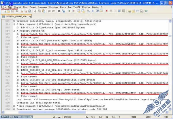Screen dimensions: 173x119
Task: Open the Edit menu
Action: 10,7
